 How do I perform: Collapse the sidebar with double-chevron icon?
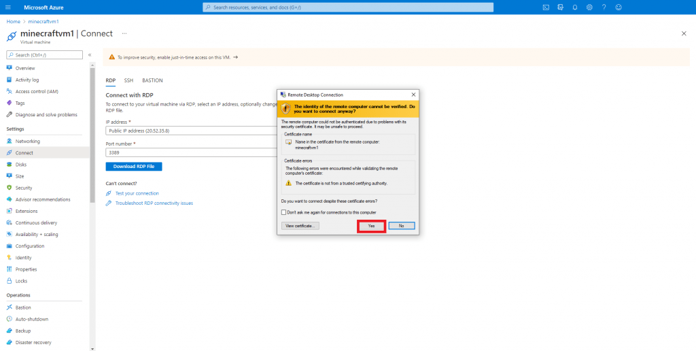pos(90,54)
